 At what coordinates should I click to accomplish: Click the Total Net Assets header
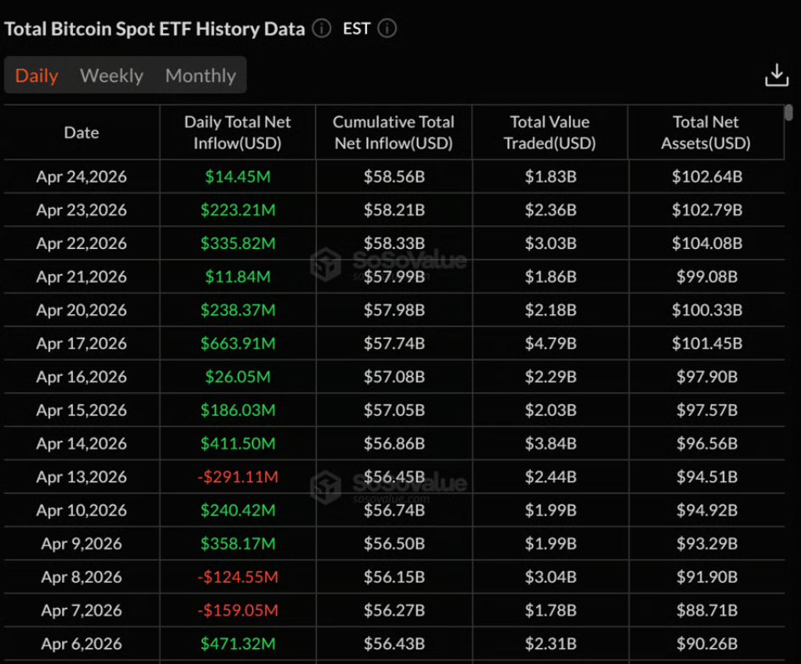[706, 132]
